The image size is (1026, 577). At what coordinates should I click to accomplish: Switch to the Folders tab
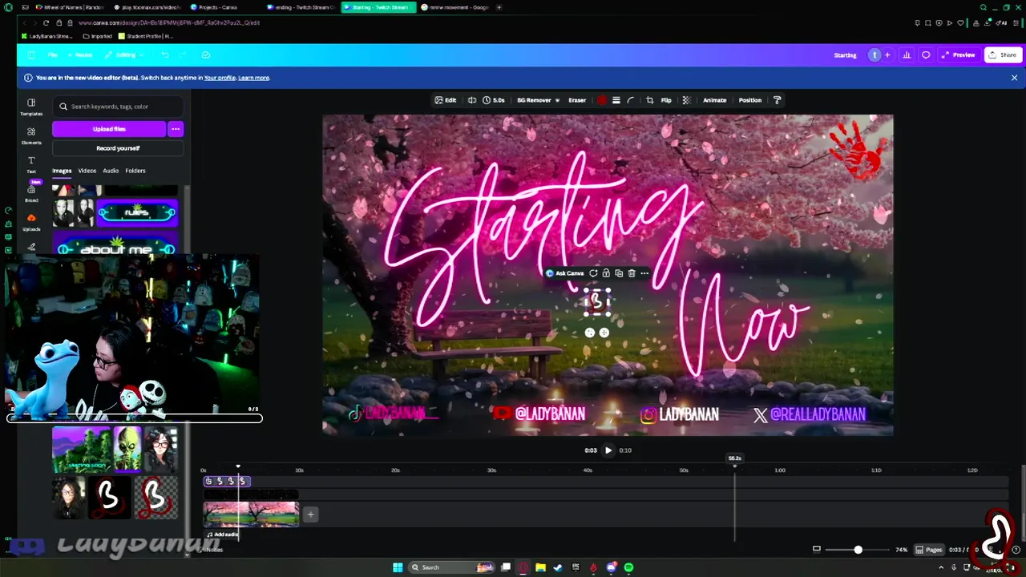click(x=135, y=171)
